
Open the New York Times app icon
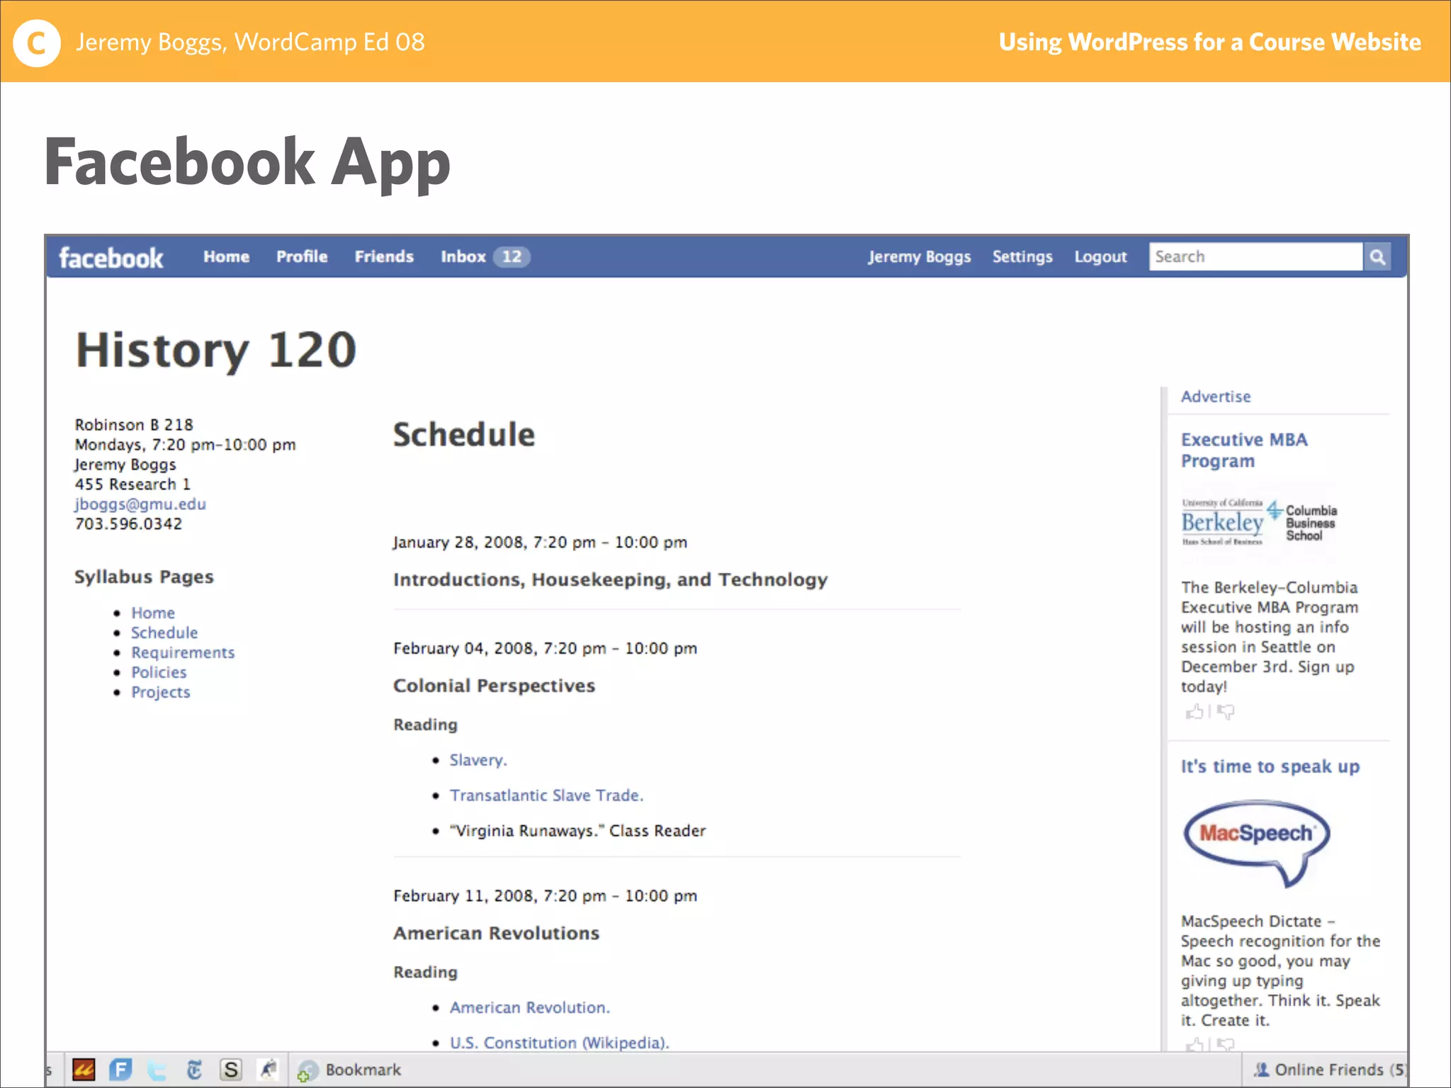pyautogui.click(x=194, y=1070)
